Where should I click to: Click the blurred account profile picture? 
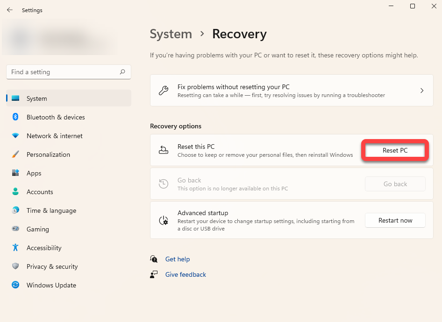coord(20,37)
